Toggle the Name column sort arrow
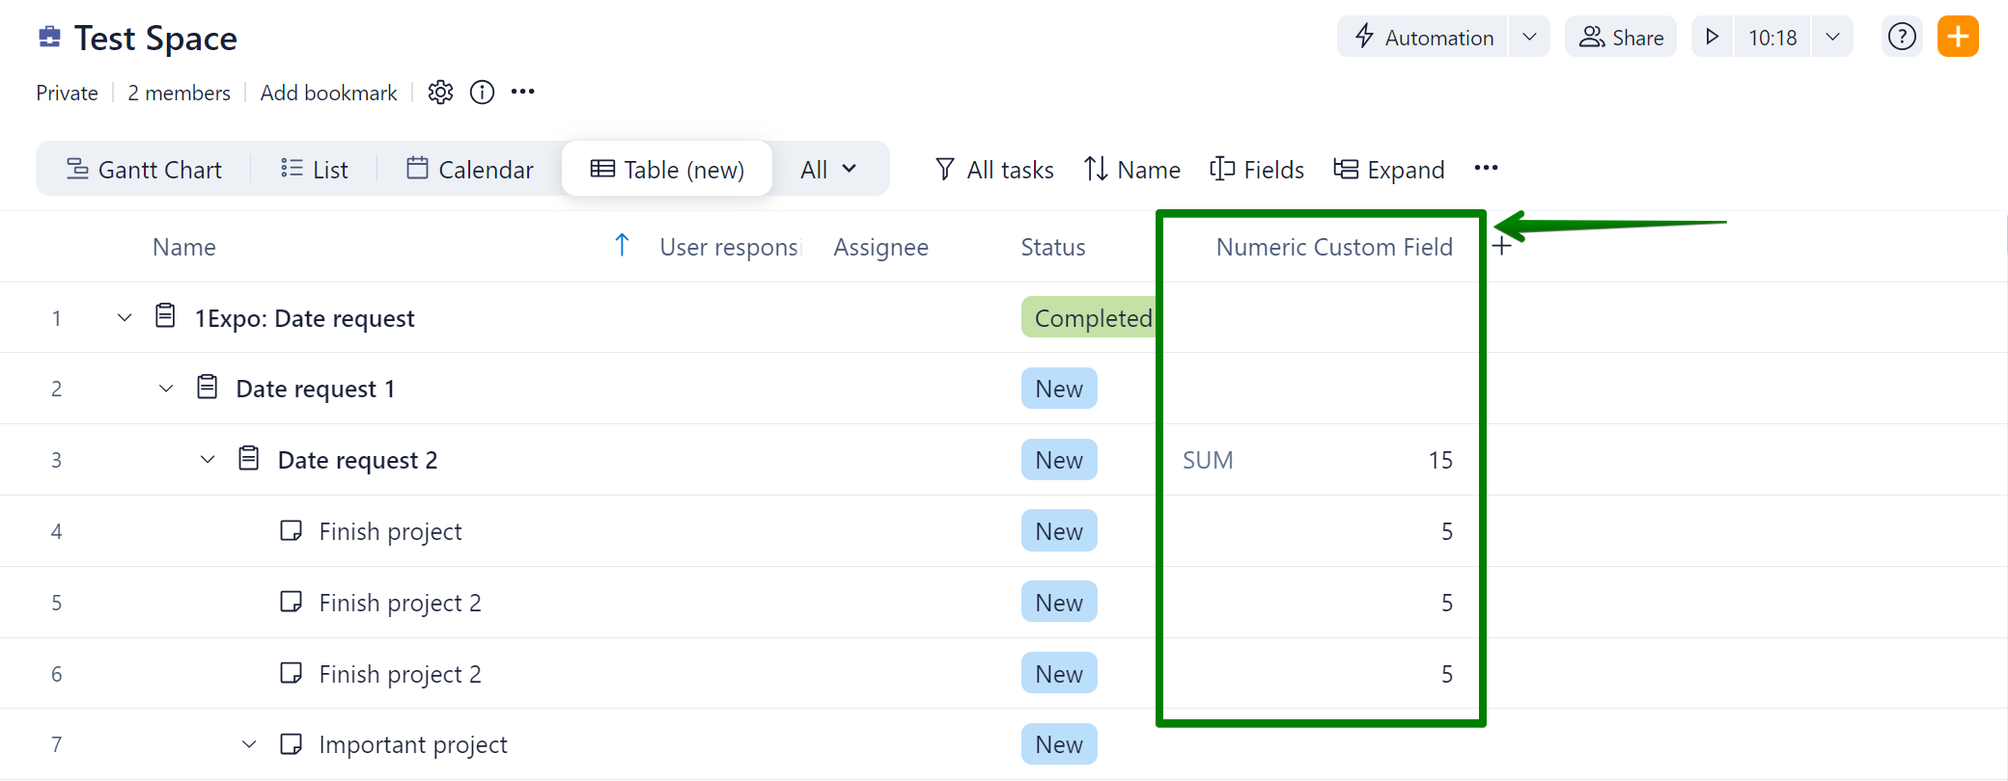 pos(622,246)
